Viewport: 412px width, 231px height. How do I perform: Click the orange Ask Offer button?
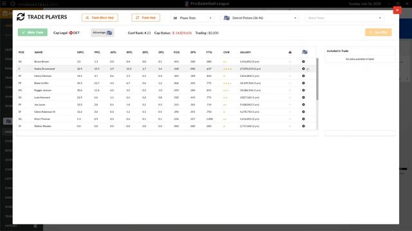(379, 32)
